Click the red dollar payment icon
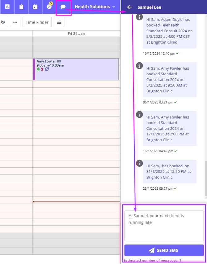 (x=42, y=69)
